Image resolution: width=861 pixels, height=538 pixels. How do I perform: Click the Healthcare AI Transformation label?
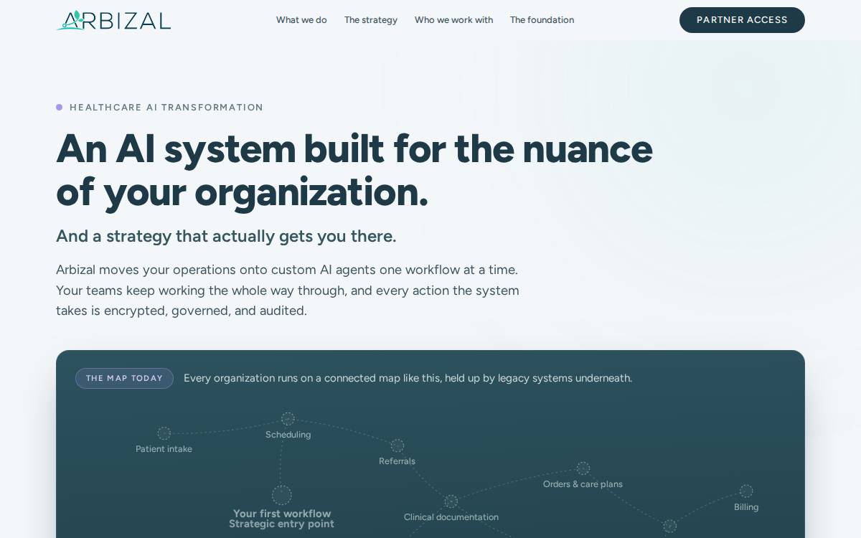tap(166, 108)
